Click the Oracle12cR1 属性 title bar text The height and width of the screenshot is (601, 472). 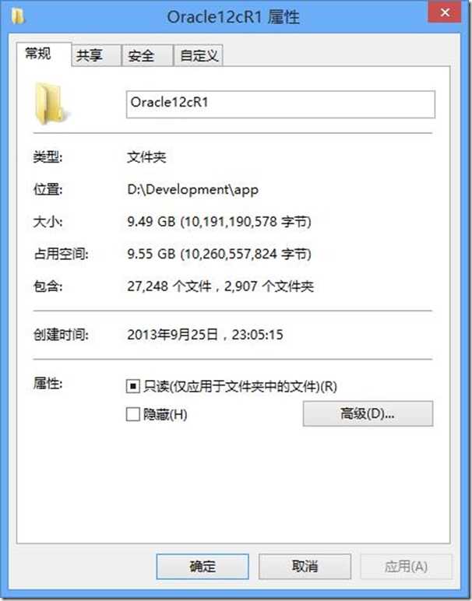234,17
